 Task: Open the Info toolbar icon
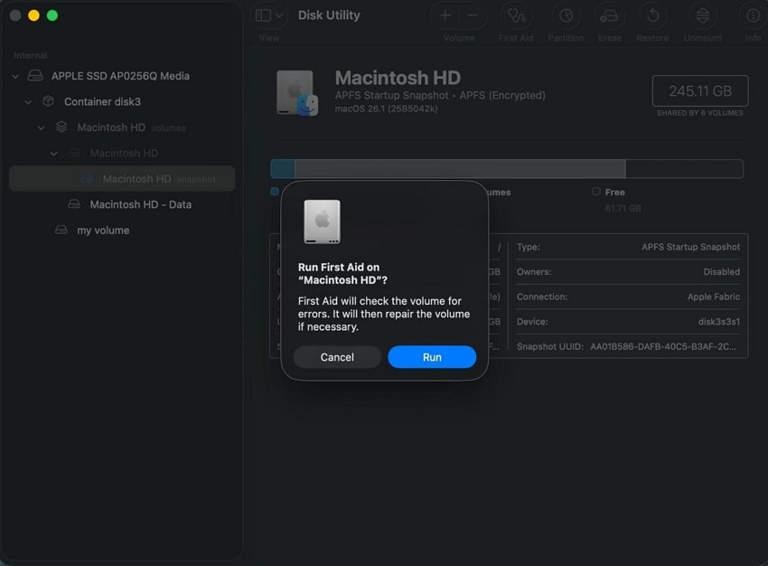click(753, 15)
